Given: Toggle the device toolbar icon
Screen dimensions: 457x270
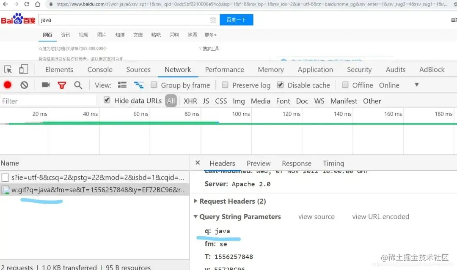Looking at the screenshot, I should (24, 69).
